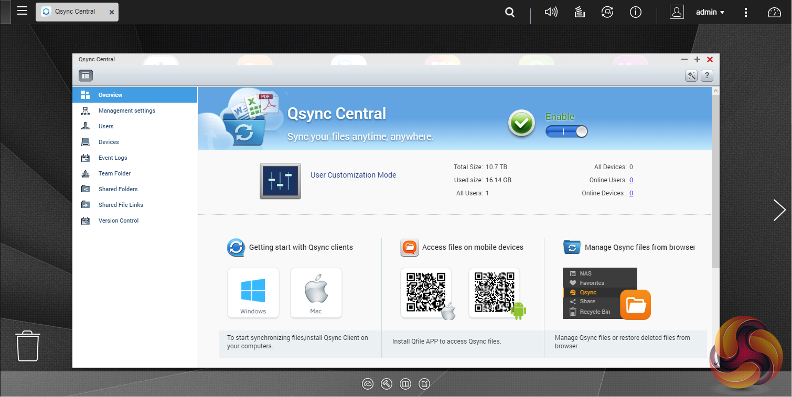Disable Qsync with the Enable switch
The image size is (792, 397).
pyautogui.click(x=566, y=131)
